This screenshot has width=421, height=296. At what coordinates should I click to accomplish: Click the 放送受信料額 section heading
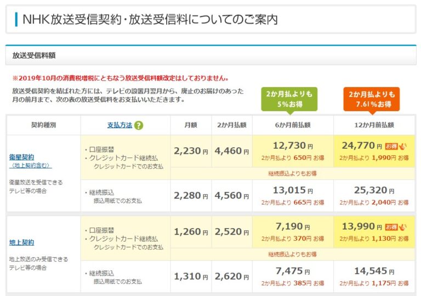coord(34,55)
